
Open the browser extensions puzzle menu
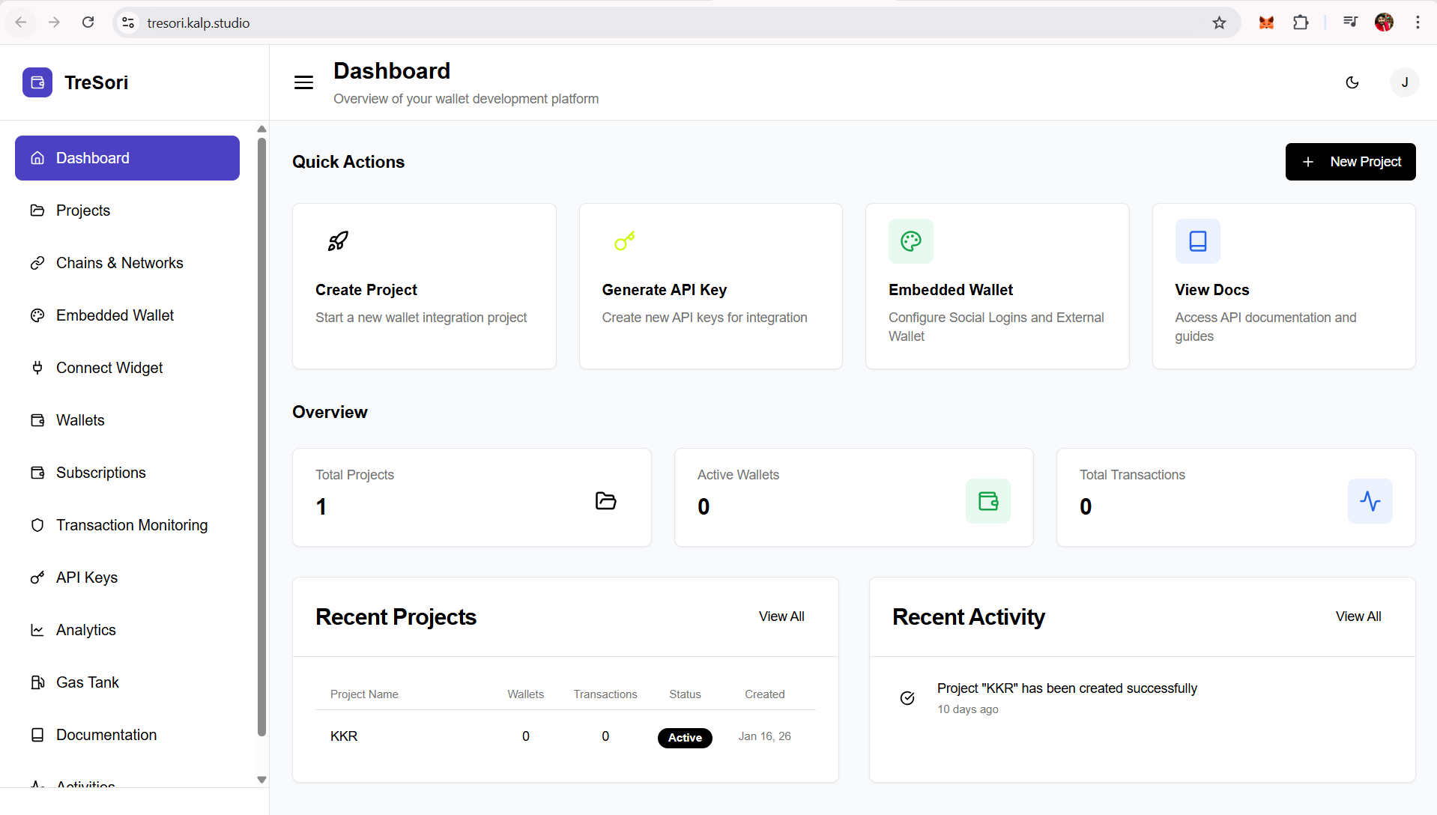click(1301, 22)
